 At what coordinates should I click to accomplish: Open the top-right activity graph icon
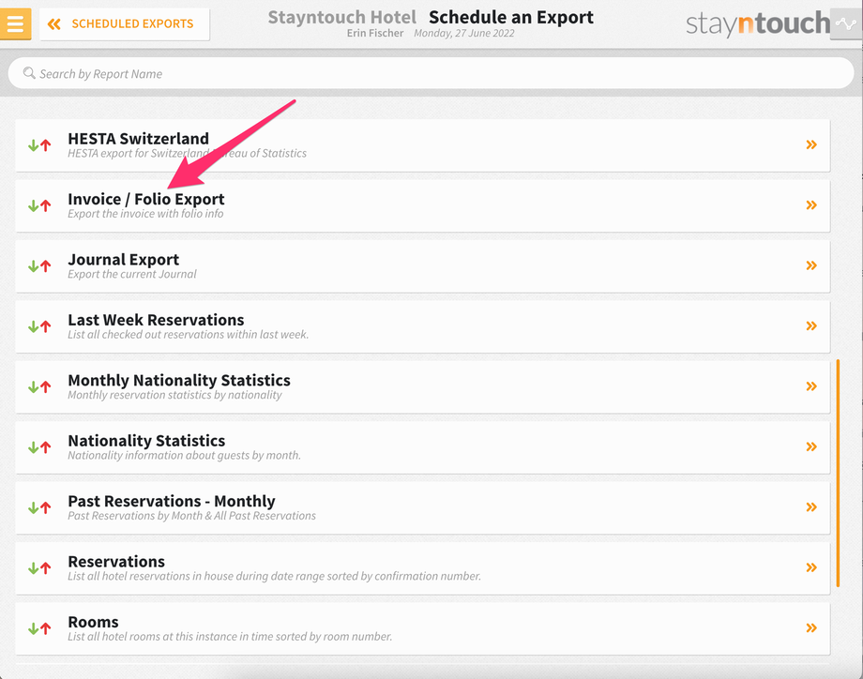pyautogui.click(x=846, y=23)
